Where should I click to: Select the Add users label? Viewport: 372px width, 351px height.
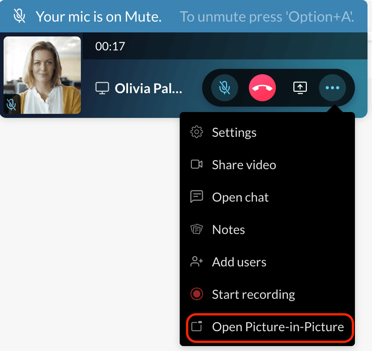[x=239, y=262]
